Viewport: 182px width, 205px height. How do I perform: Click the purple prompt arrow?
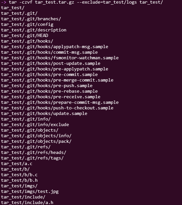pos(4,2)
